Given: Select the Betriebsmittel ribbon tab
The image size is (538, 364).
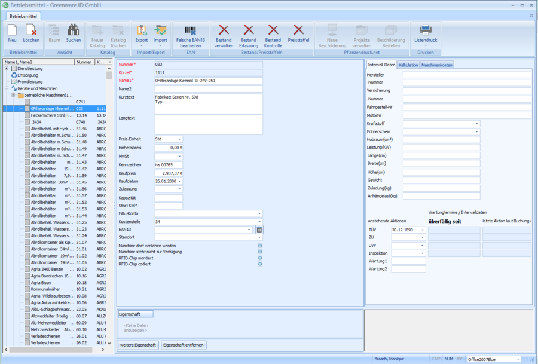Looking at the screenshot, I should tap(23, 16).
